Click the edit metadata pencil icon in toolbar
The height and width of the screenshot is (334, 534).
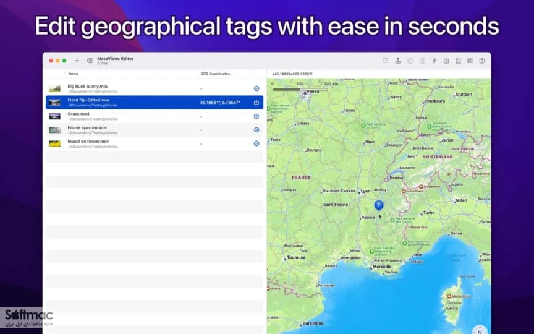pyautogui.click(x=386, y=61)
